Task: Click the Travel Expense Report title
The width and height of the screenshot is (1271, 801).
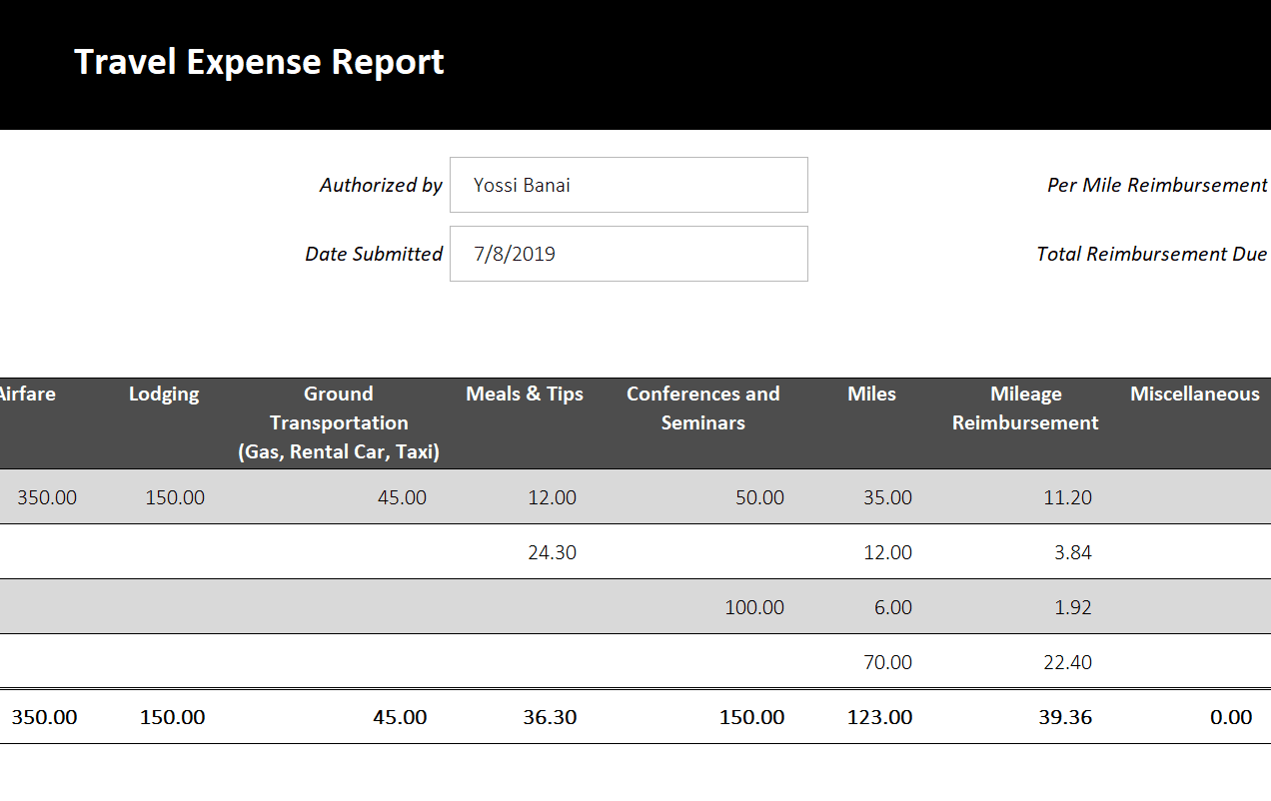Action: [x=259, y=62]
